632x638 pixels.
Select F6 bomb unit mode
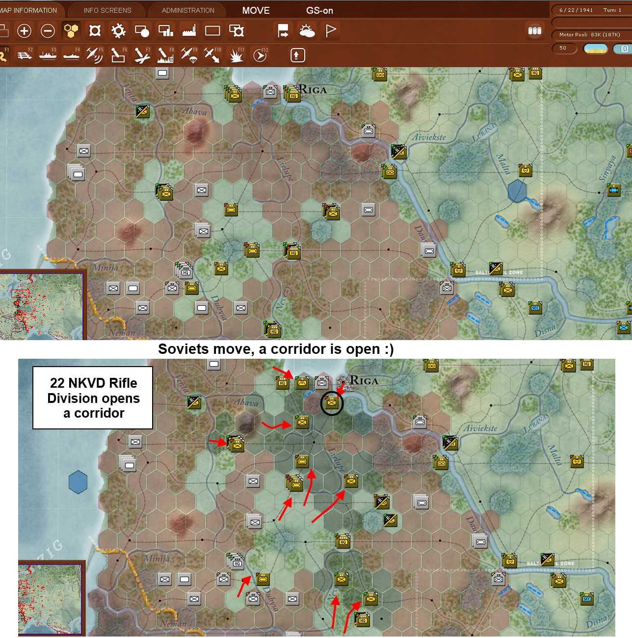(118, 55)
